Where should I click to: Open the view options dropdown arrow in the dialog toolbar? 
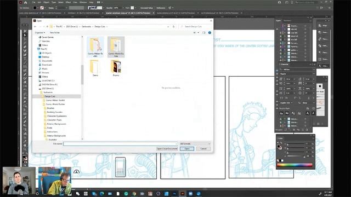coord(199,33)
